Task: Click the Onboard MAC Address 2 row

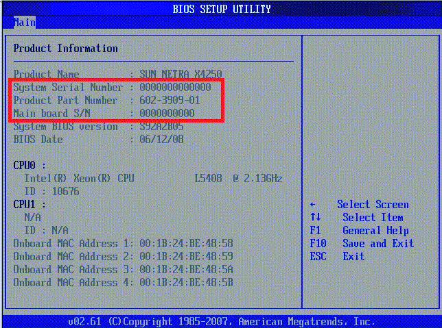Action: point(123,257)
